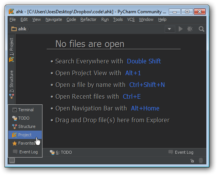Click the Run play icon in toolbar

click(181, 29)
